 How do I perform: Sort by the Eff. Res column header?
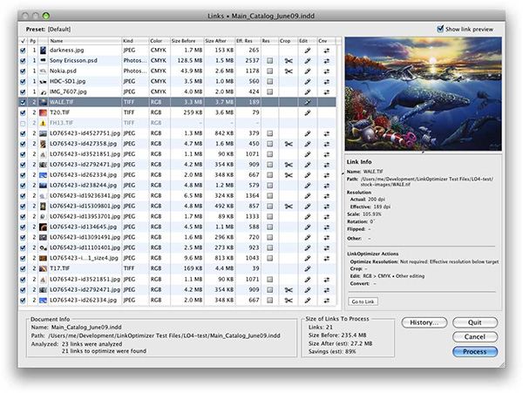point(245,40)
